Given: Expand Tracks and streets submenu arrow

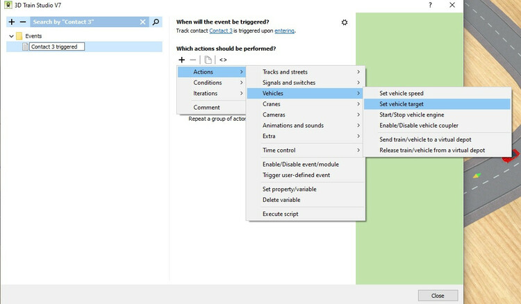Looking at the screenshot, I should [358, 71].
